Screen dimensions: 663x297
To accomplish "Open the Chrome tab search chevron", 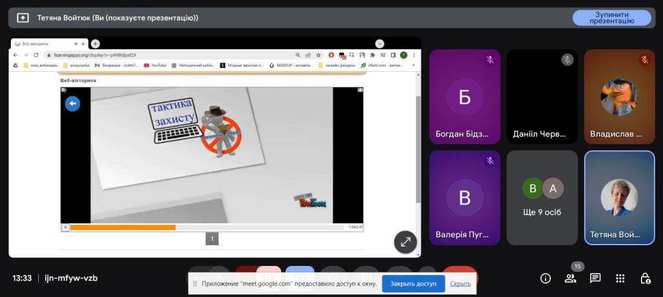I will [380, 43].
